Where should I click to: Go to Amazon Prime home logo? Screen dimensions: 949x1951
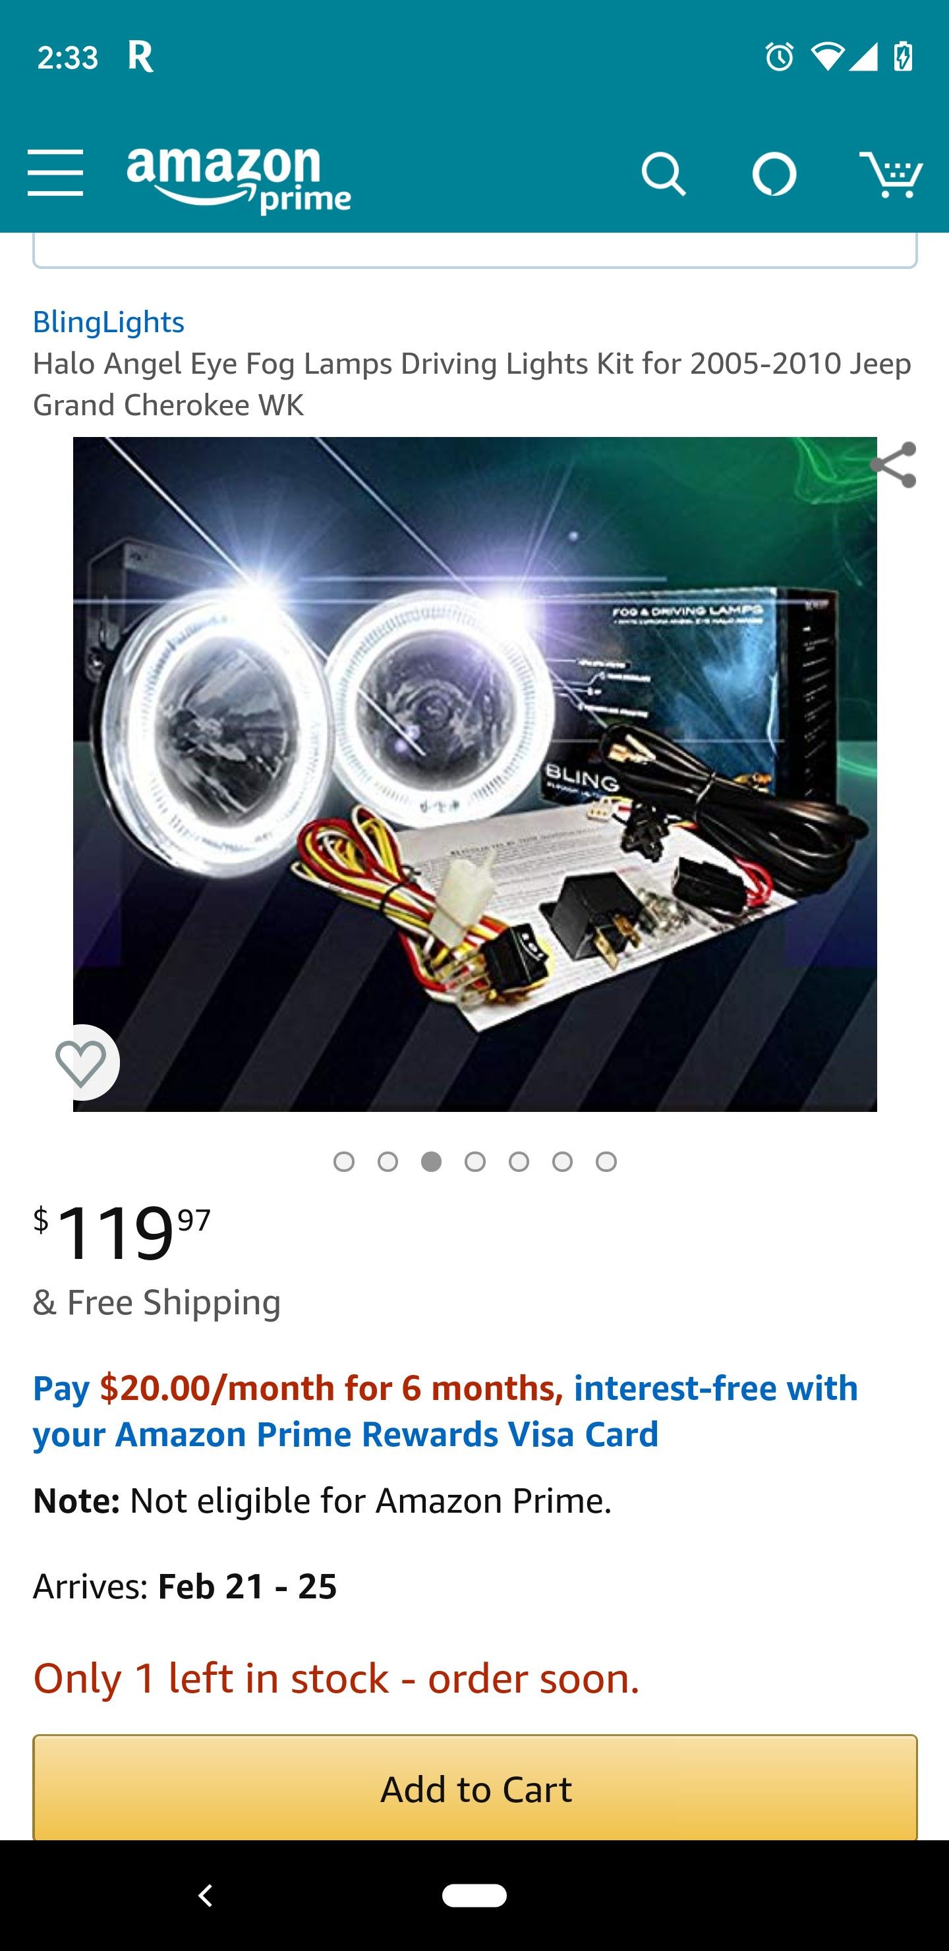coord(239,179)
